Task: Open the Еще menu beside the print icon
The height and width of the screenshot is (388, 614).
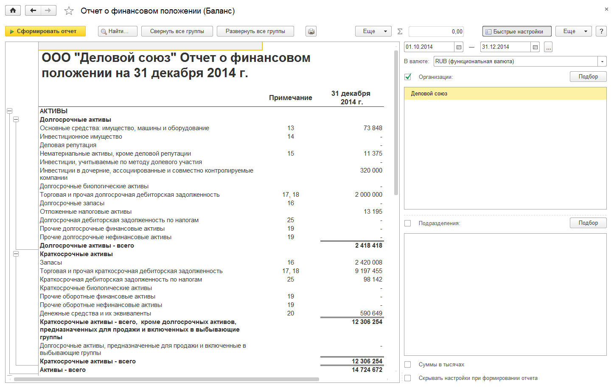Action: tap(373, 31)
